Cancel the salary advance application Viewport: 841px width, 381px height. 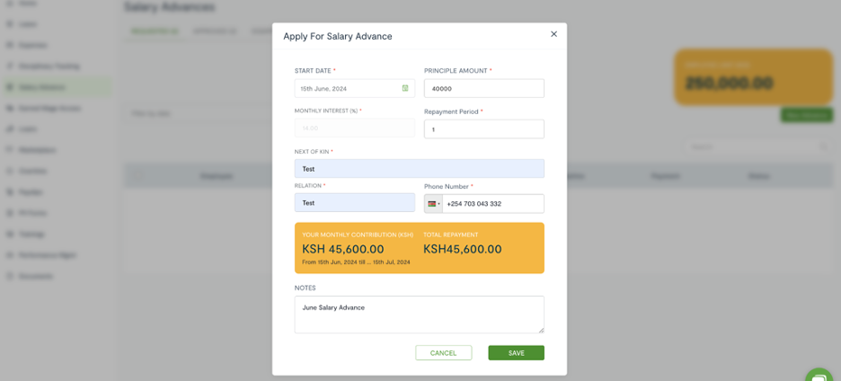[444, 353]
